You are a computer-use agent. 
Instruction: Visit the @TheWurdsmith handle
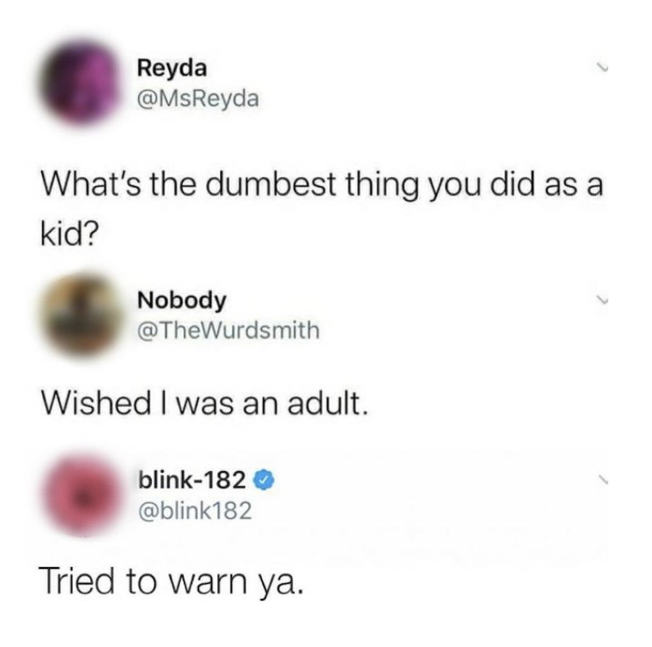[228, 330]
